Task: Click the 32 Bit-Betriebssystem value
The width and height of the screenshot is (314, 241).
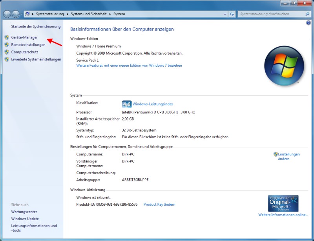Action: click(x=139, y=130)
